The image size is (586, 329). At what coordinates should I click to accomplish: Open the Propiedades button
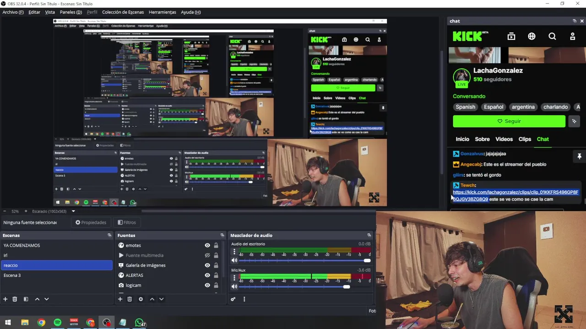[x=91, y=223]
